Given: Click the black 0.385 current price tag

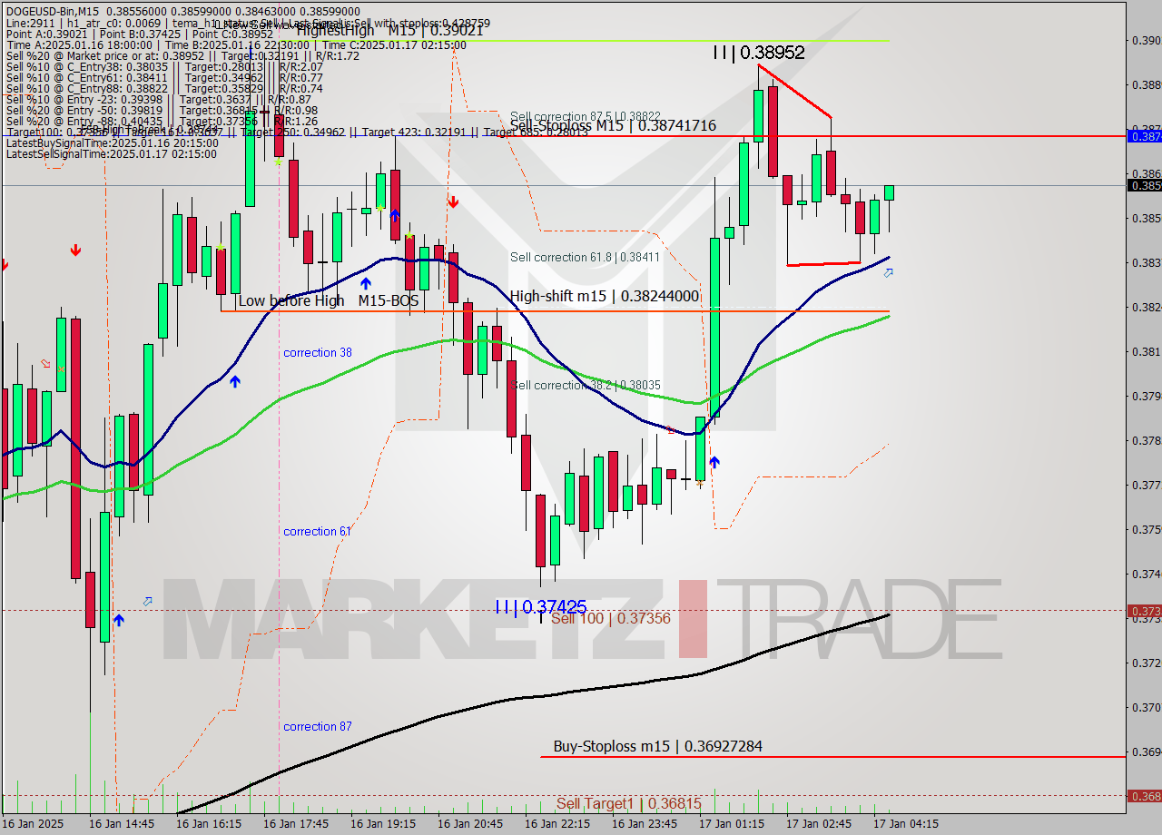Looking at the screenshot, I should (1144, 185).
